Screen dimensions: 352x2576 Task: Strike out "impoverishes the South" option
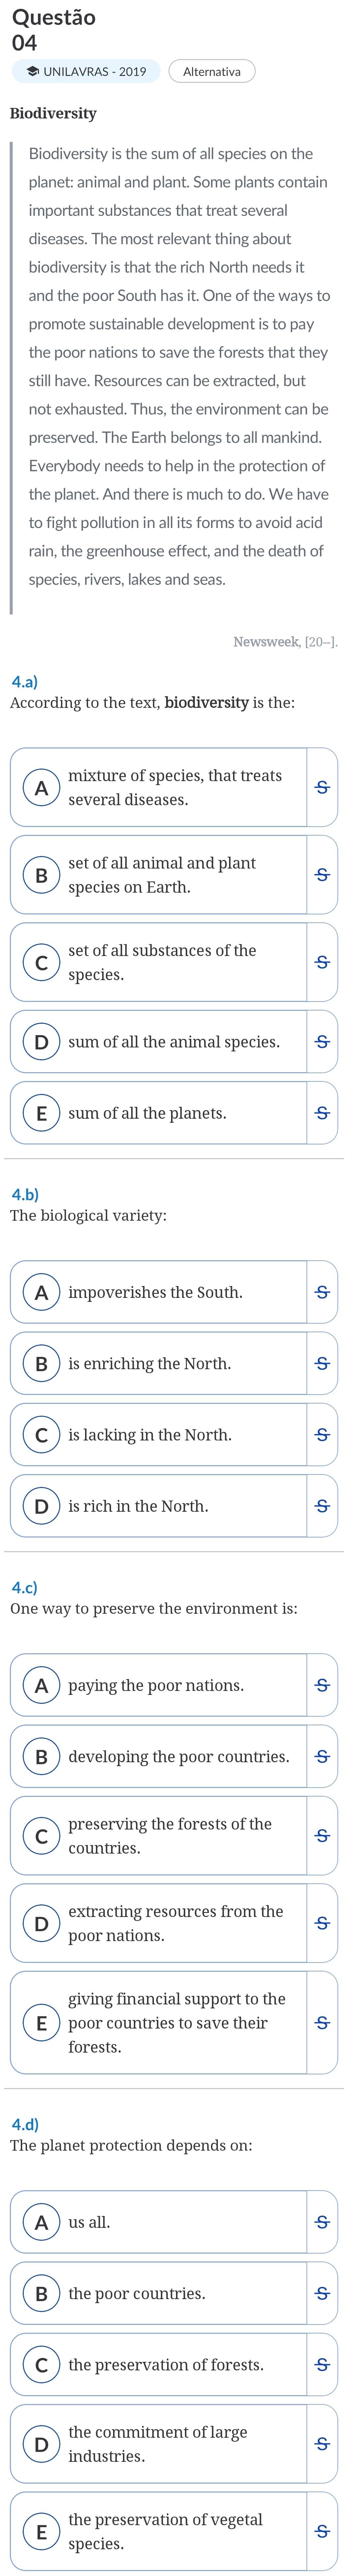tap(322, 1292)
